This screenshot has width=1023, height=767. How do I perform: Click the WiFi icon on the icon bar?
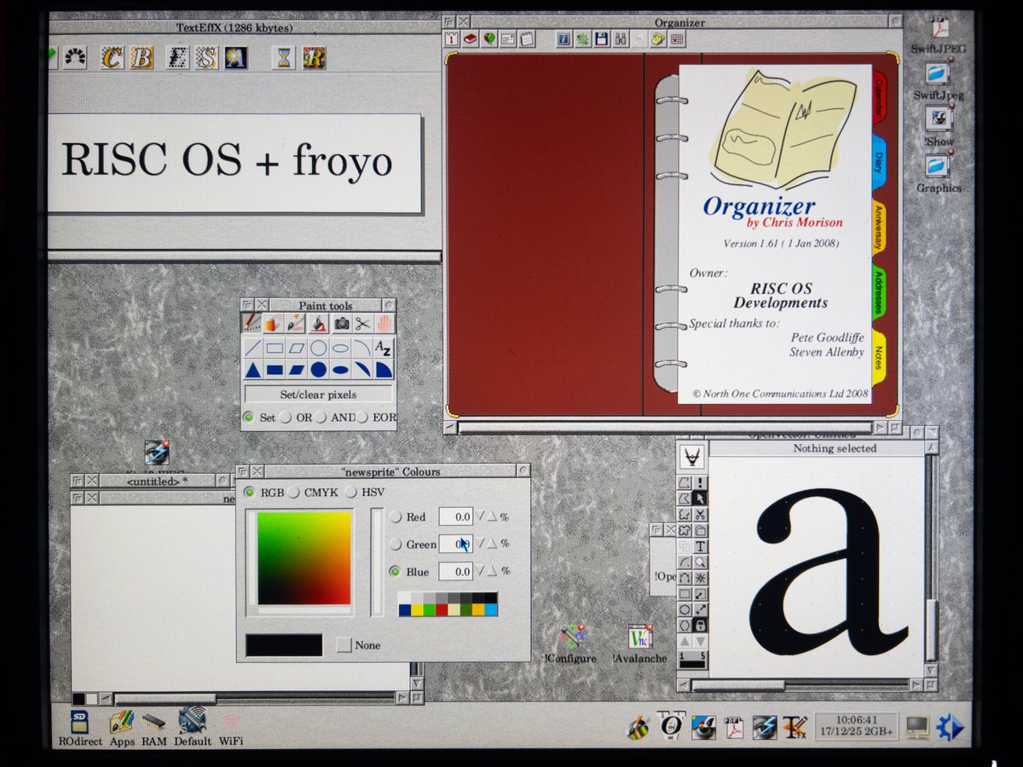click(x=230, y=729)
